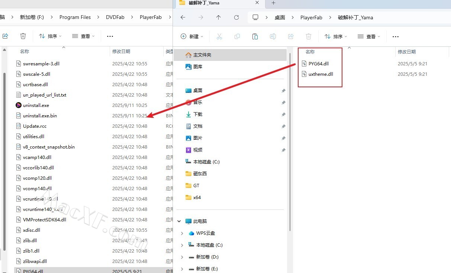Unpin 音乐 using its pin icon
Image resolution: width=451 pixels, height=273 pixels.
pos(283,103)
